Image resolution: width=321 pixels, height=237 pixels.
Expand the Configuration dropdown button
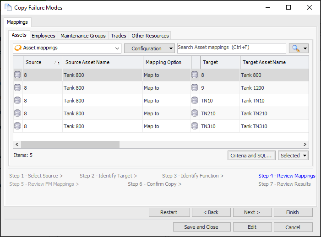[x=149, y=48]
